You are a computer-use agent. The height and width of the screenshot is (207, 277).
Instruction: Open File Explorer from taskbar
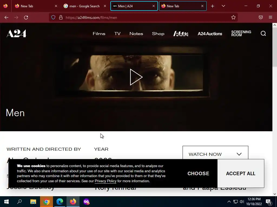tap(33, 202)
